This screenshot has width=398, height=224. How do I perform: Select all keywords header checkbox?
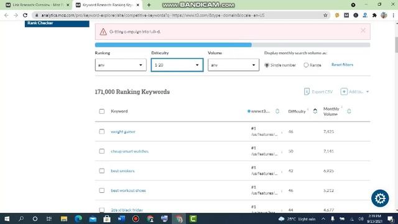click(102, 111)
